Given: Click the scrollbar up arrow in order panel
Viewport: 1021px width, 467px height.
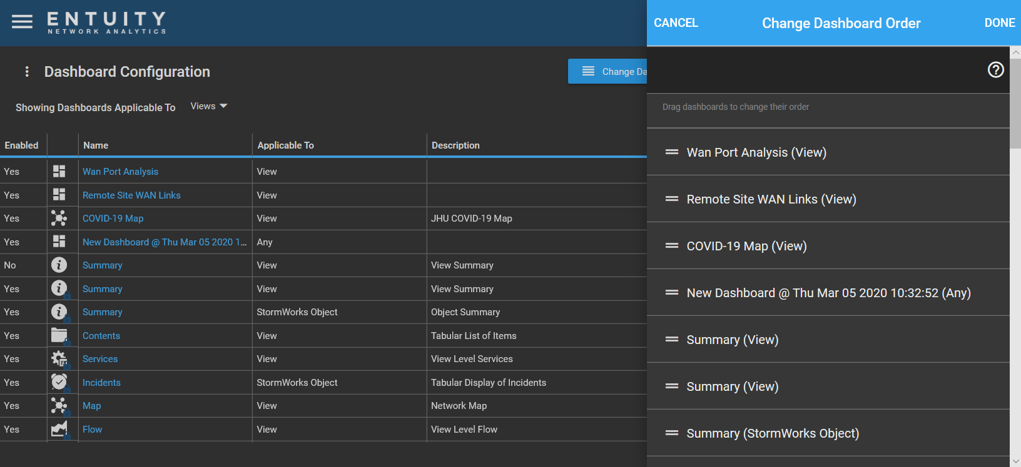Looking at the screenshot, I should pos(1015,53).
